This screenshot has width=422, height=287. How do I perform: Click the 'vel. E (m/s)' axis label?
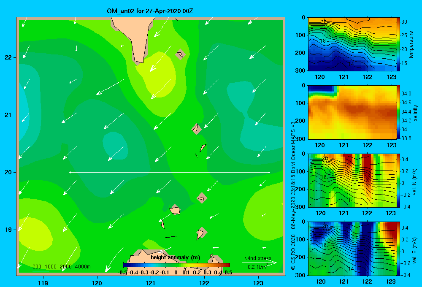(414, 250)
